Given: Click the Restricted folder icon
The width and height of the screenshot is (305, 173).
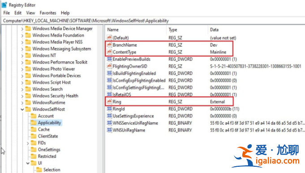Looking at the screenshot, I should pyautogui.click(x=34, y=156).
